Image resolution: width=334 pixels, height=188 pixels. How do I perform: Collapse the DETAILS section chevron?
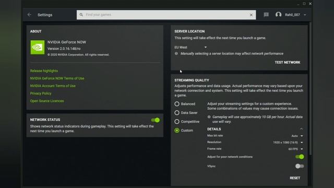(301, 129)
